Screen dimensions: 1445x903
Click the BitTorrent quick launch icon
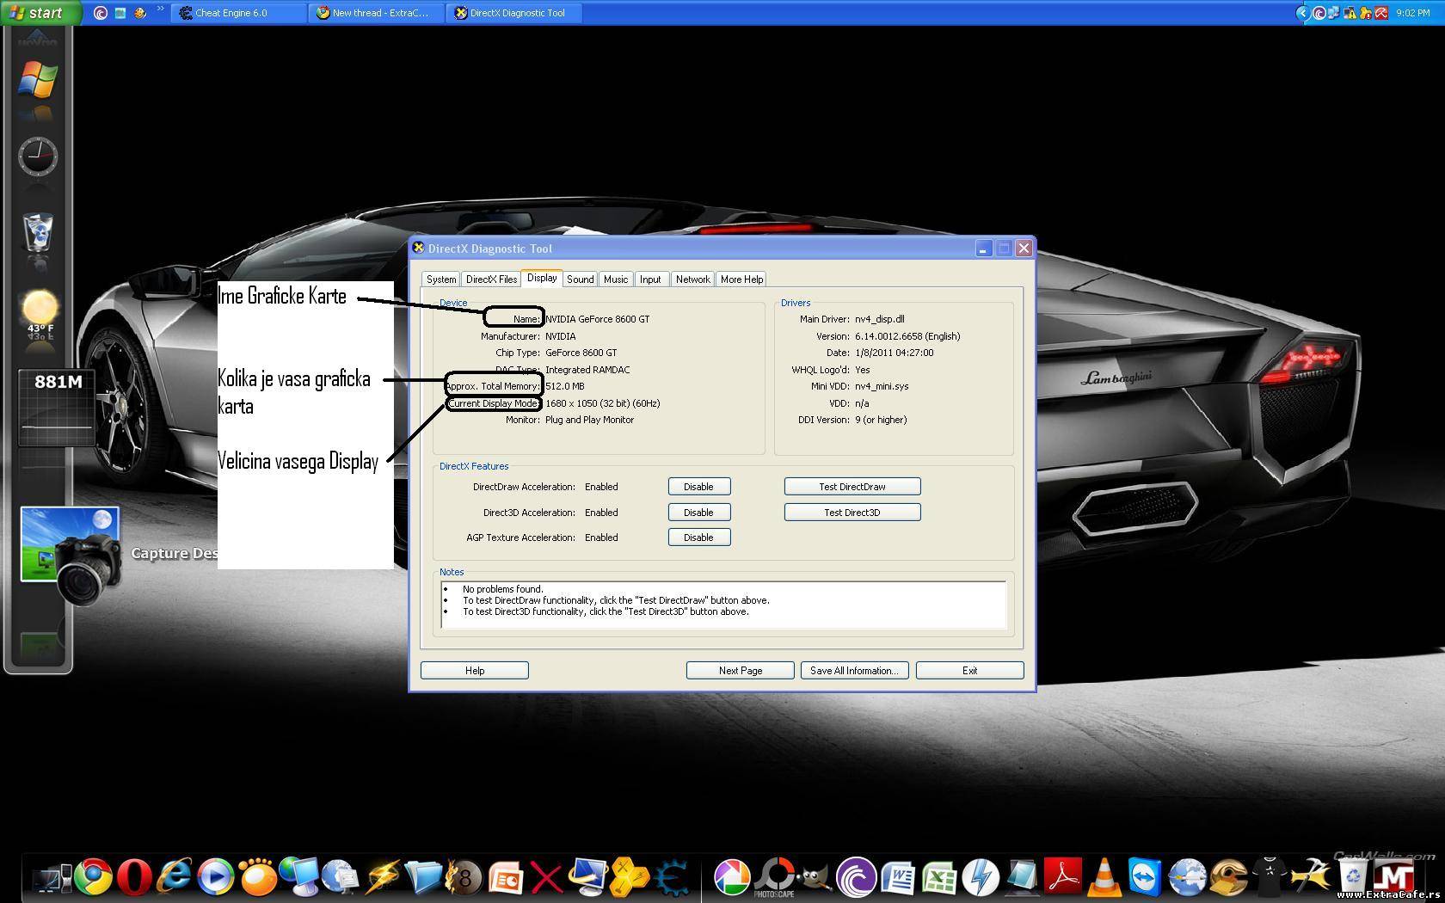(101, 13)
